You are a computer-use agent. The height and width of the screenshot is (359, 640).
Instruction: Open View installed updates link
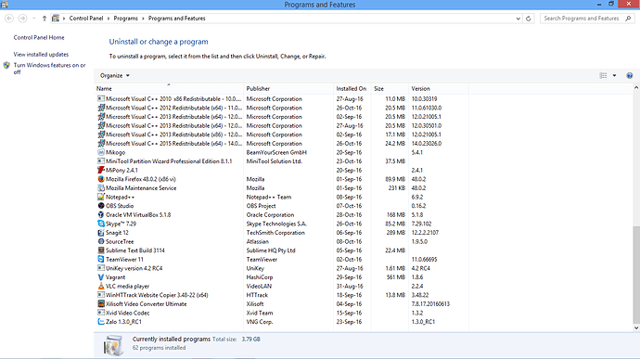point(41,55)
